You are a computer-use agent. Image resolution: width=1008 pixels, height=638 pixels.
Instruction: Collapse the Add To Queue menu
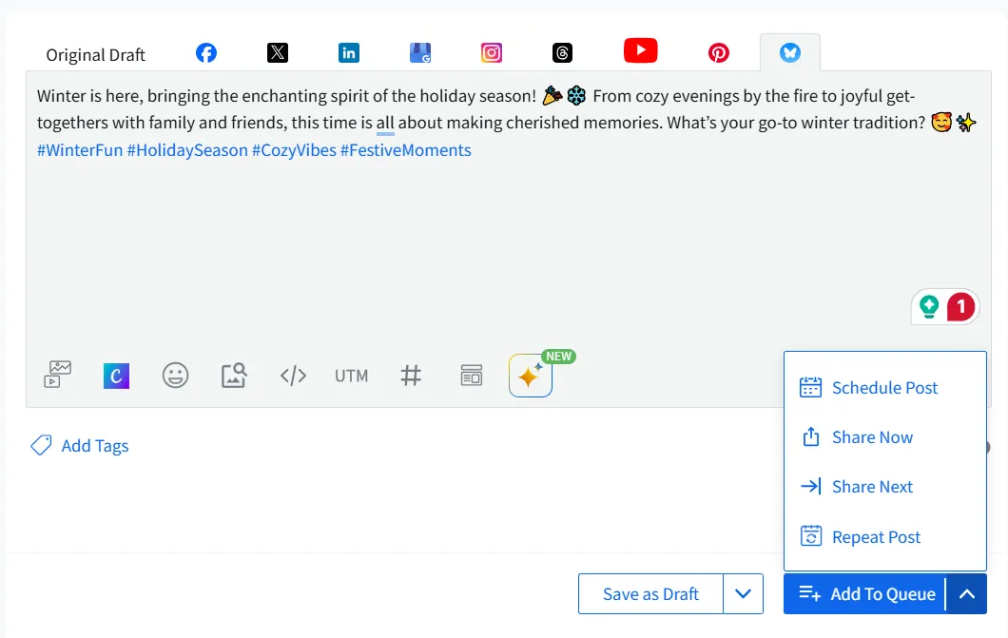(967, 593)
